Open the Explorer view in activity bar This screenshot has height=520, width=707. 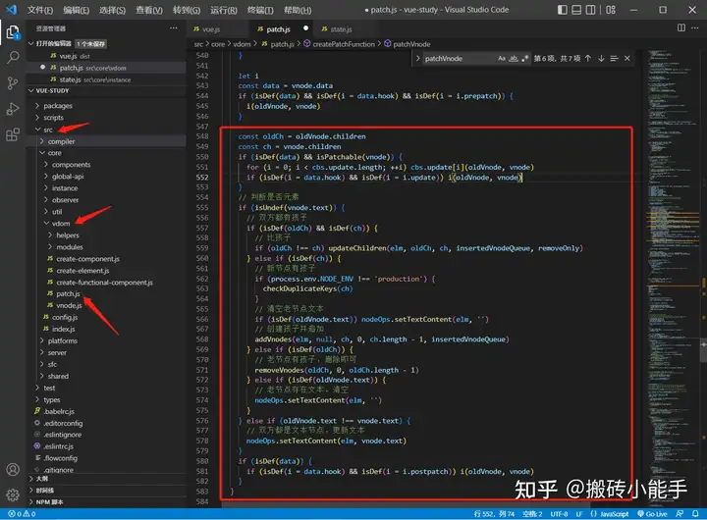pos(13,32)
